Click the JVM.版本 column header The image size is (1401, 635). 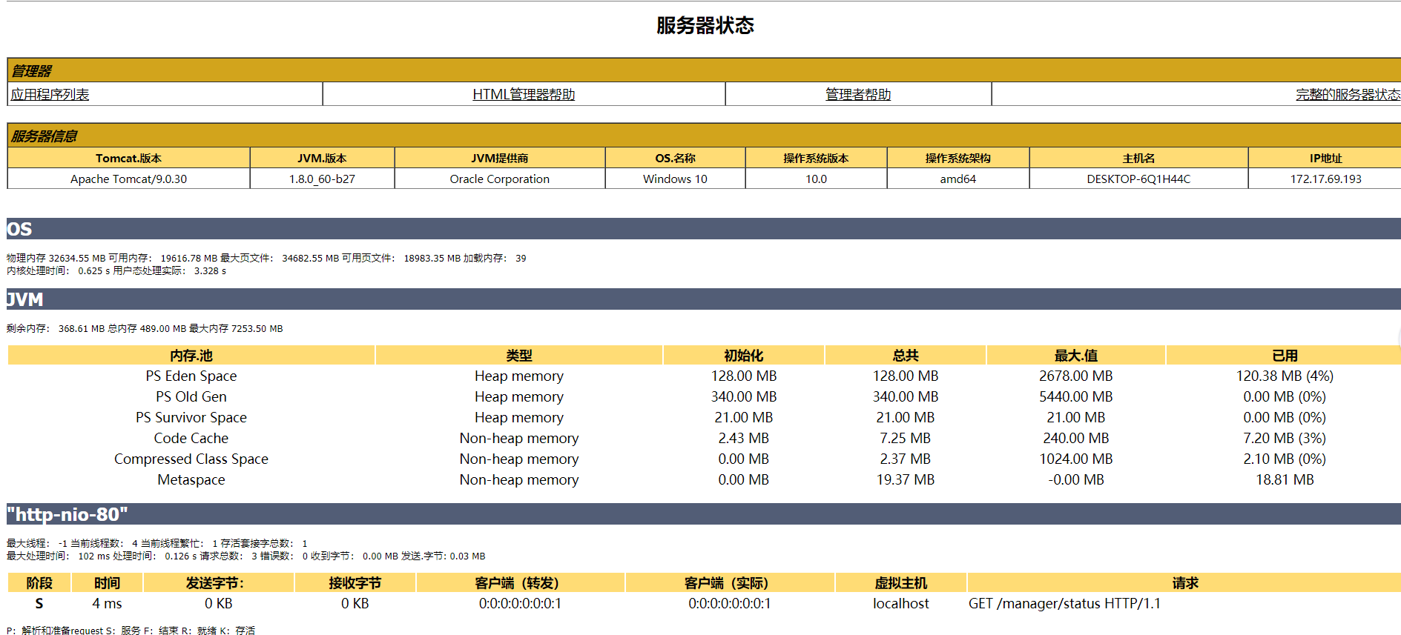pos(322,158)
